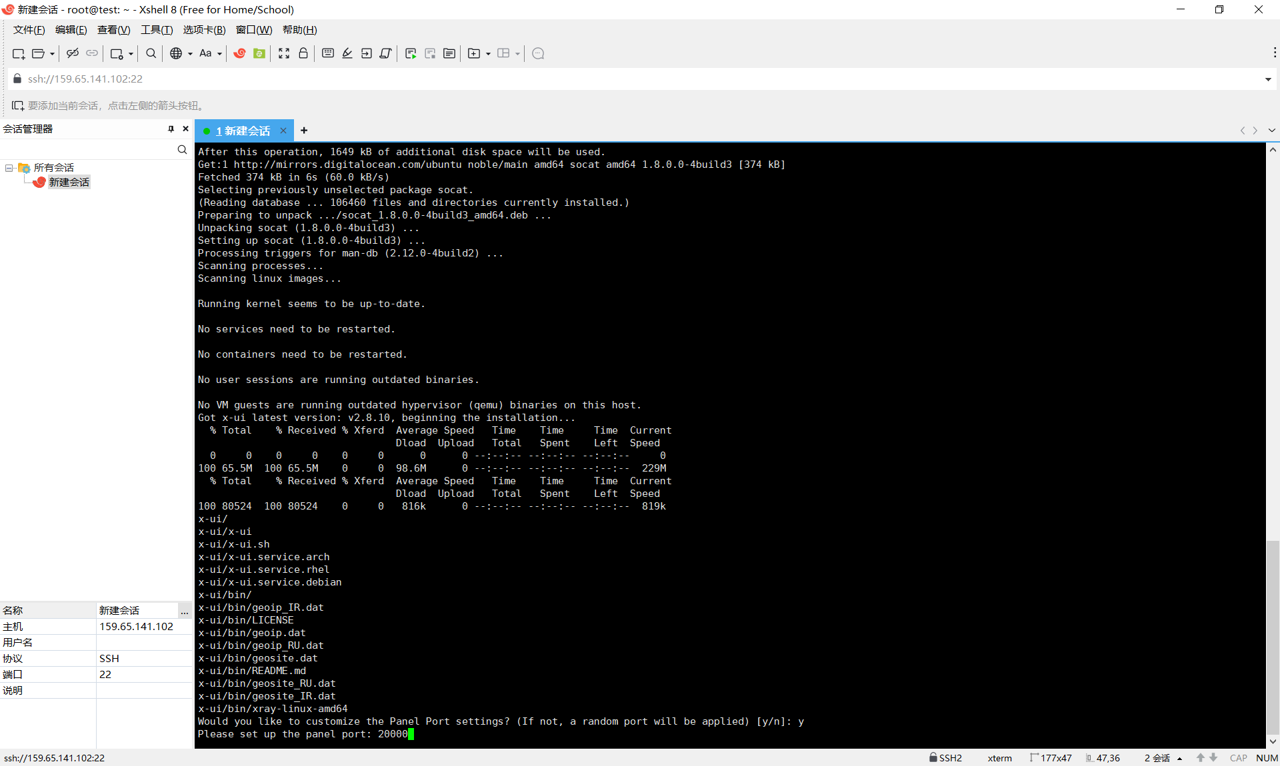Close the 1 新建会话 tab
1280x766 pixels.
(x=283, y=131)
